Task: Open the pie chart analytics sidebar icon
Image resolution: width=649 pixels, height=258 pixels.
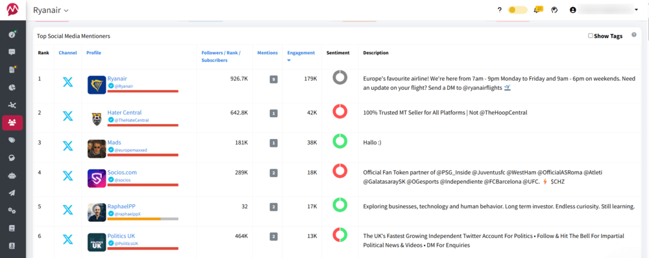Action: point(12,87)
